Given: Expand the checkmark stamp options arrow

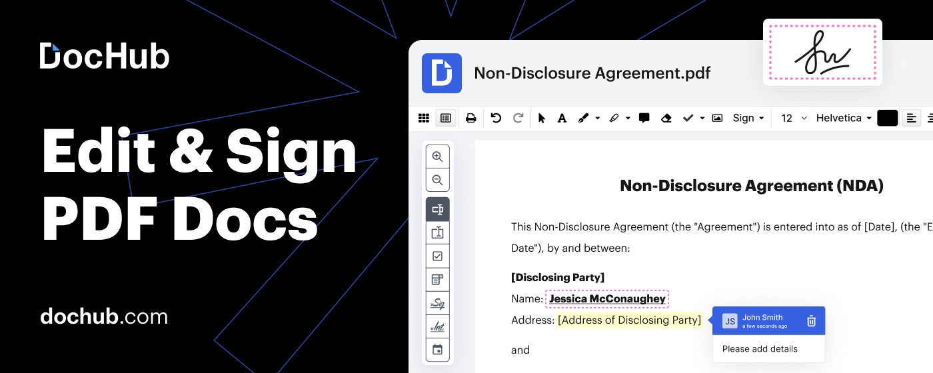Looking at the screenshot, I should 702,118.
